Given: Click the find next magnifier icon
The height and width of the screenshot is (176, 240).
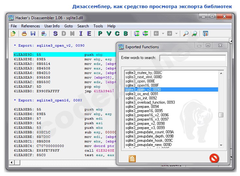Looking at the screenshot, I should tap(195, 34).
